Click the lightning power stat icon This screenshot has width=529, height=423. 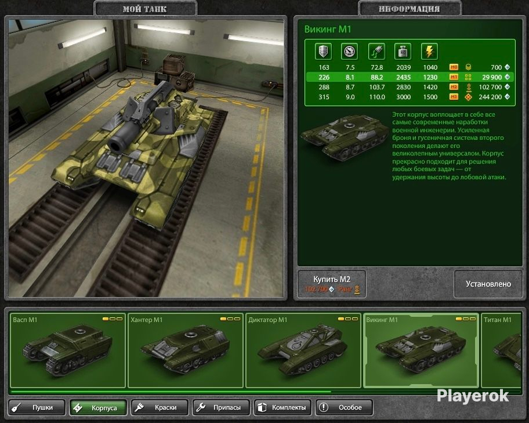coord(429,51)
